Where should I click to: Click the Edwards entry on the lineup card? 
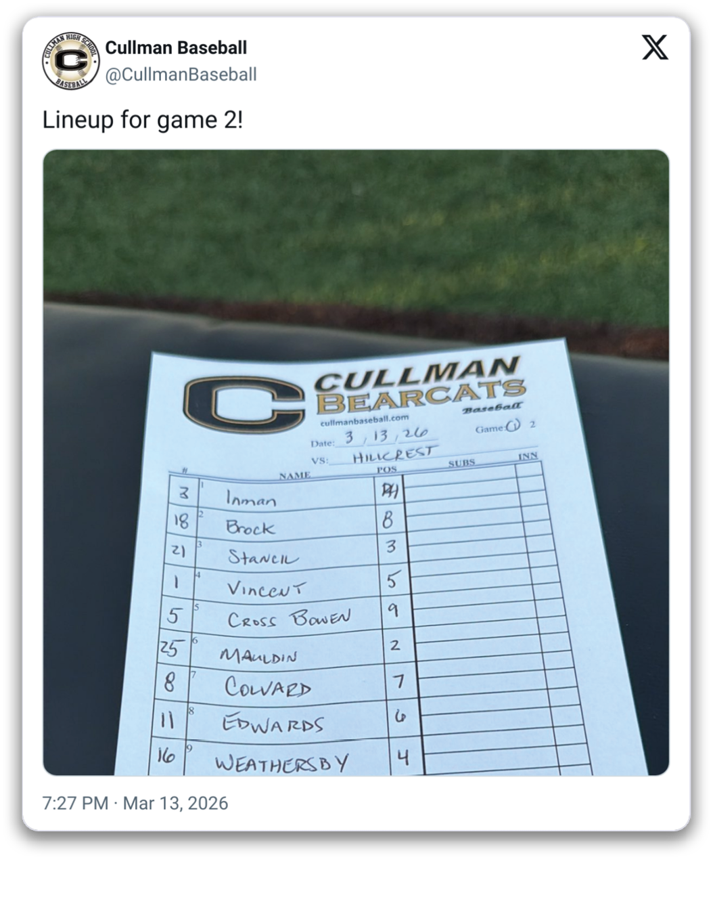click(273, 724)
